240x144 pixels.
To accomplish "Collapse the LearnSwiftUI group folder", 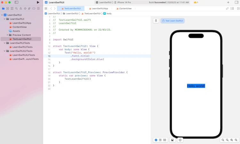I will point(4,19).
